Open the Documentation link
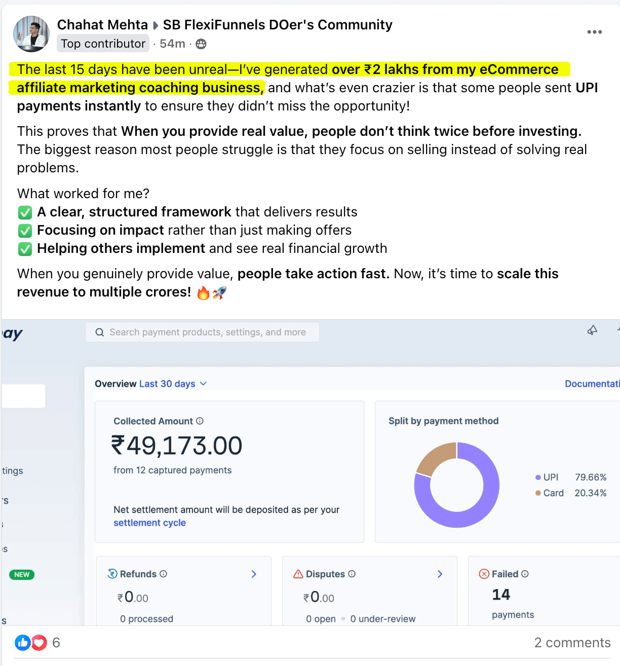 point(592,384)
